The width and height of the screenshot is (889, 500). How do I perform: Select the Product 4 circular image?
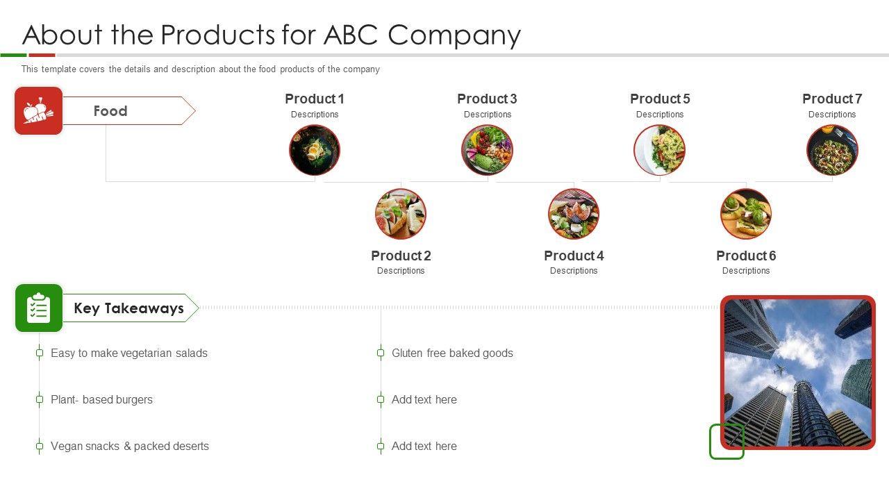pyautogui.click(x=574, y=214)
